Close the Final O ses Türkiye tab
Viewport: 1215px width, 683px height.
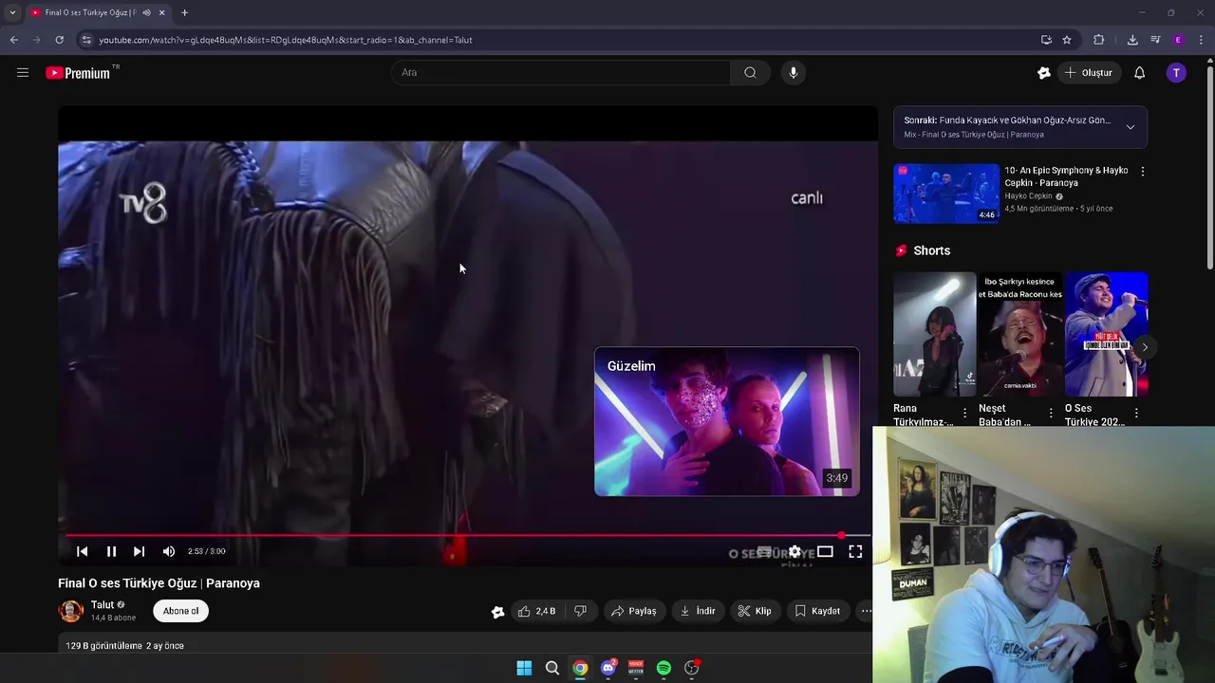tap(161, 12)
